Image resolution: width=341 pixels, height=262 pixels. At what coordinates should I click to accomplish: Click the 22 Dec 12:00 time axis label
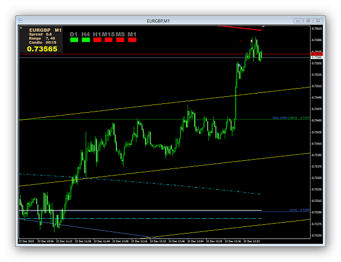click(121, 241)
